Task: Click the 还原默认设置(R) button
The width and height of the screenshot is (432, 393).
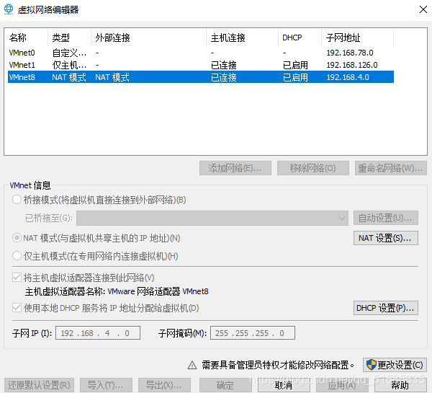Action: click(39, 385)
